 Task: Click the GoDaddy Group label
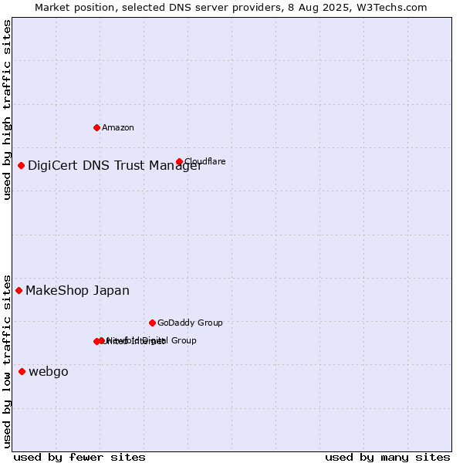coord(190,323)
